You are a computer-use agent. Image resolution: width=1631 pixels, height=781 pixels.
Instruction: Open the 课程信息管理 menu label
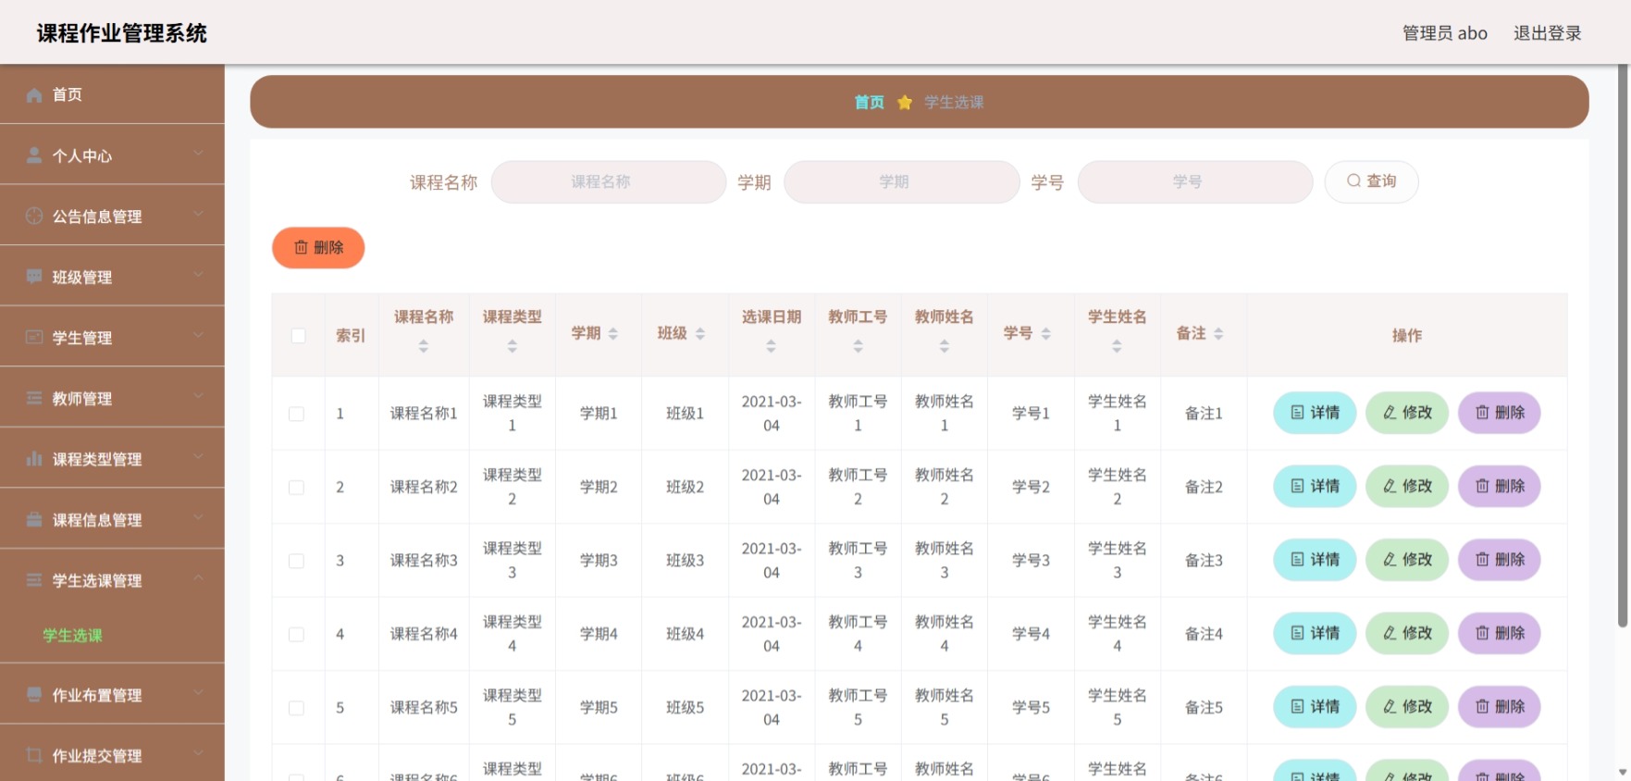97,520
